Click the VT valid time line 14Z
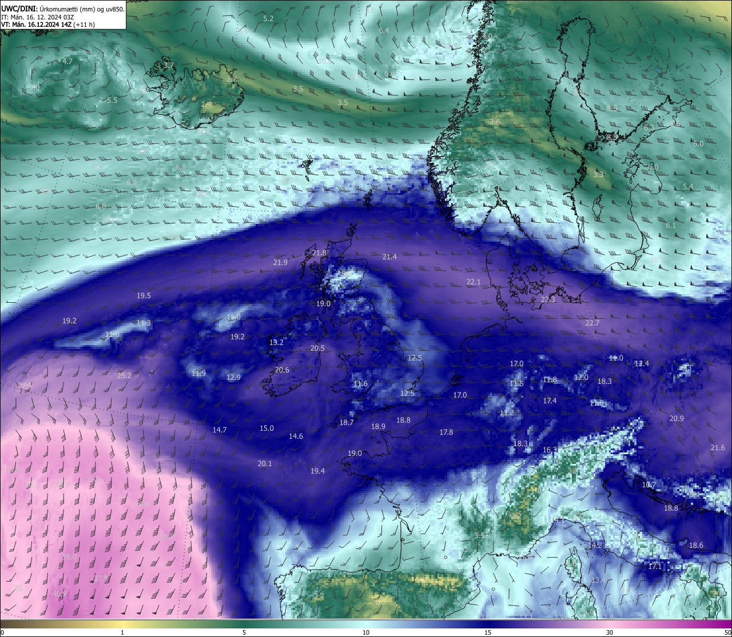 [x=48, y=25]
